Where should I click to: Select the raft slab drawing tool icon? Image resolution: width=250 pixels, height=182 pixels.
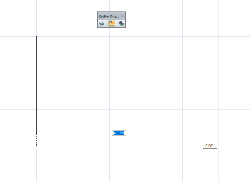click(x=102, y=24)
